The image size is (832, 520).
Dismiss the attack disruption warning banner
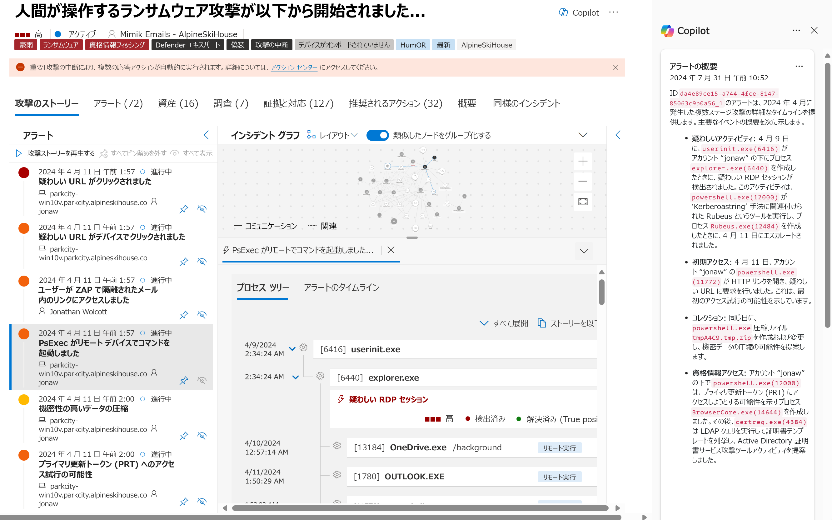(615, 67)
